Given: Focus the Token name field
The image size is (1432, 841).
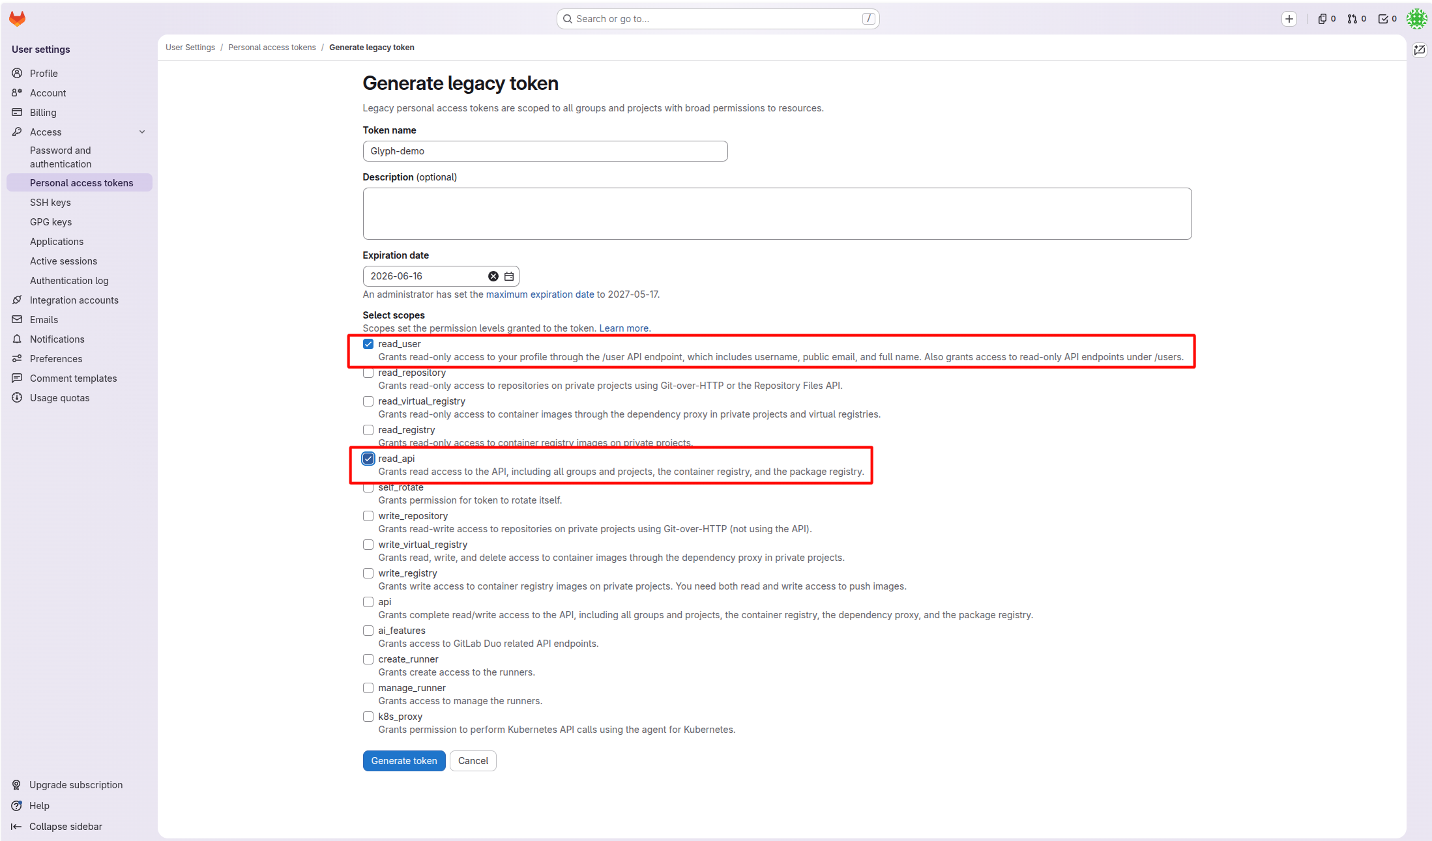Looking at the screenshot, I should coord(545,151).
